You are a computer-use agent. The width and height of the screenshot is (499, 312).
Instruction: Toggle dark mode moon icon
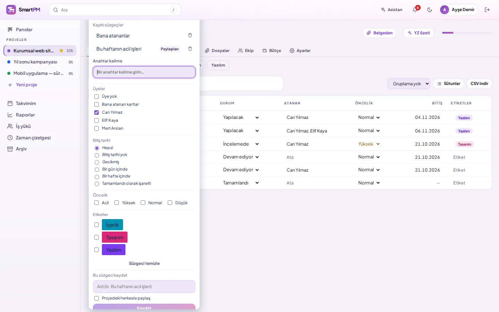[430, 10]
